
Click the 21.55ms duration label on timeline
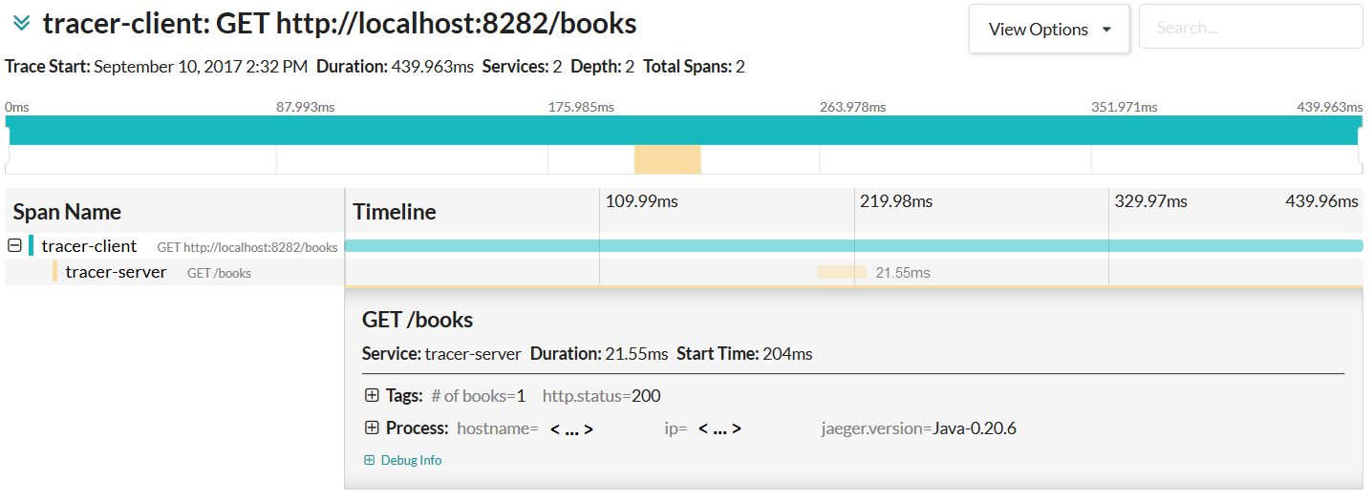903,273
